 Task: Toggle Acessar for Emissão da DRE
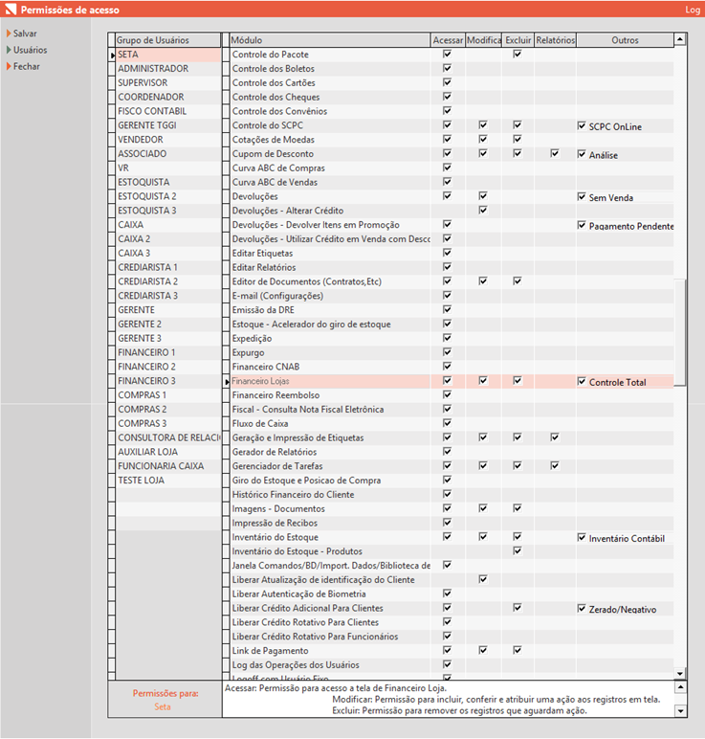pos(447,309)
